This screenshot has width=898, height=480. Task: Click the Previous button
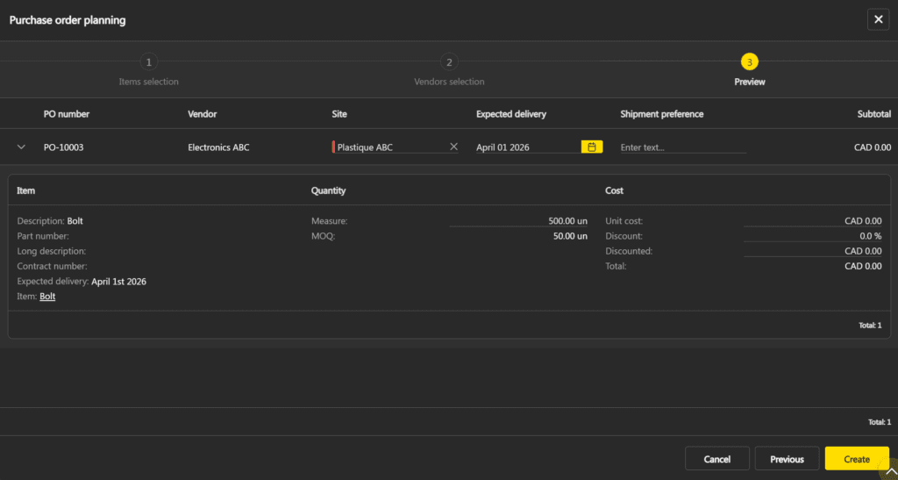787,459
